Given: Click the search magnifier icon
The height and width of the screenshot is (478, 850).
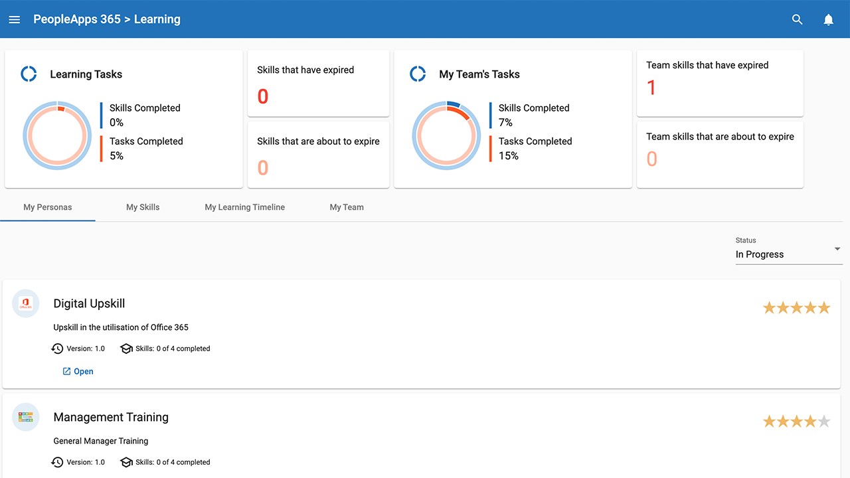Looking at the screenshot, I should 798,20.
